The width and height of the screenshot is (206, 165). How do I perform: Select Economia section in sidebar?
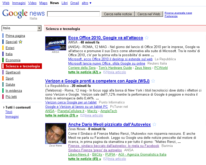[x=13, y=60]
